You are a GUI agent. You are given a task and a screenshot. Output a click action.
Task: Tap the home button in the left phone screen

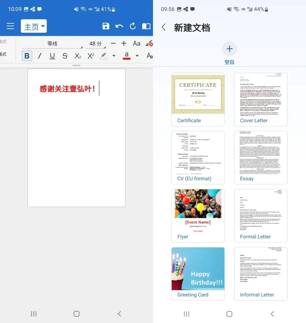coord(76,314)
